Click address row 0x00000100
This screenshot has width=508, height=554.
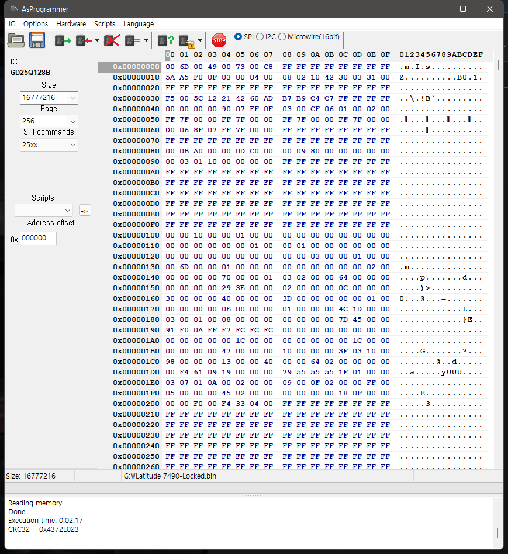[136, 235]
